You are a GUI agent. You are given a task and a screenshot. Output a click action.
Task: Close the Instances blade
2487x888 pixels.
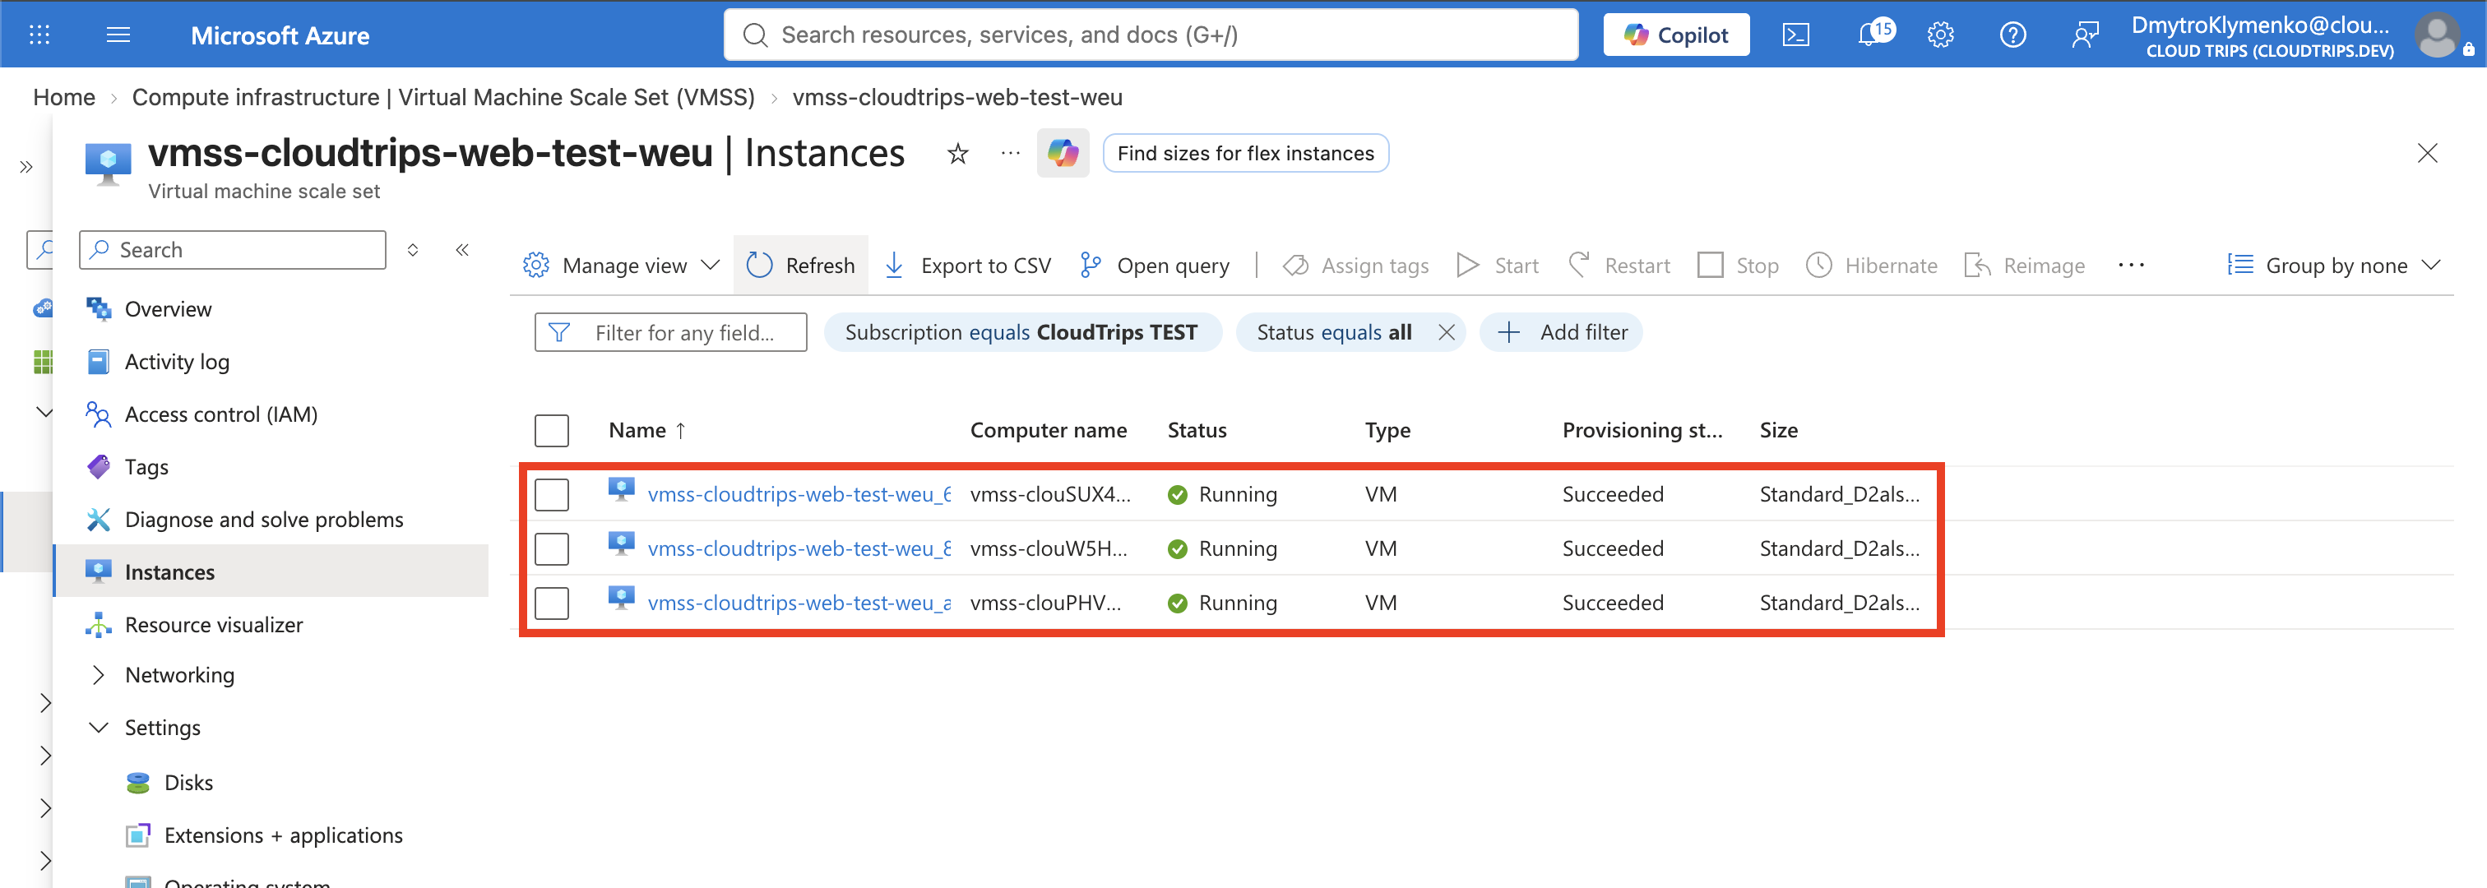[x=2427, y=154]
